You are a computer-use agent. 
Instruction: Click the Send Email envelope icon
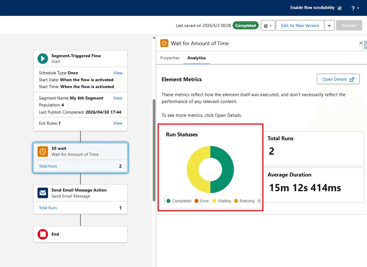click(43, 193)
